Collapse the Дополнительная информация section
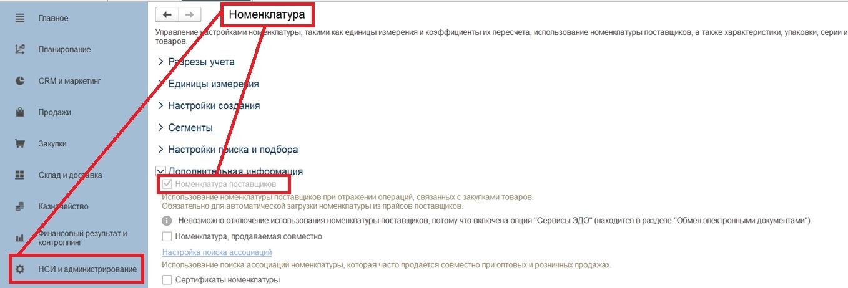Viewport: 848px width, 288px height. click(x=161, y=171)
